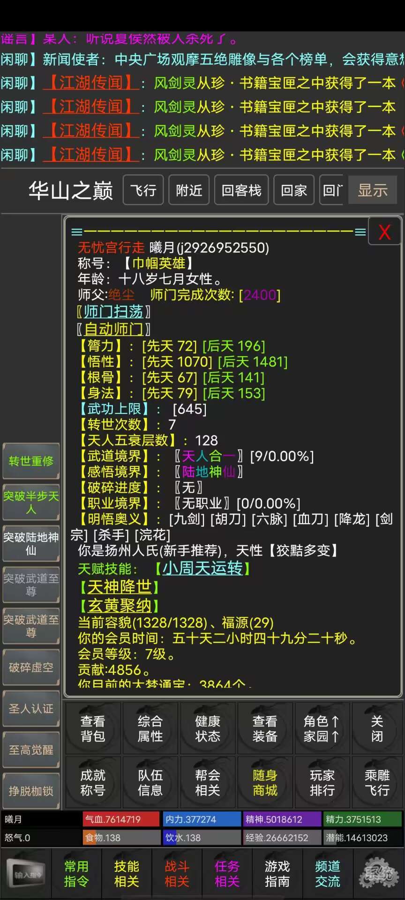Tap the 回家 button
The image size is (405, 900).
(294, 190)
